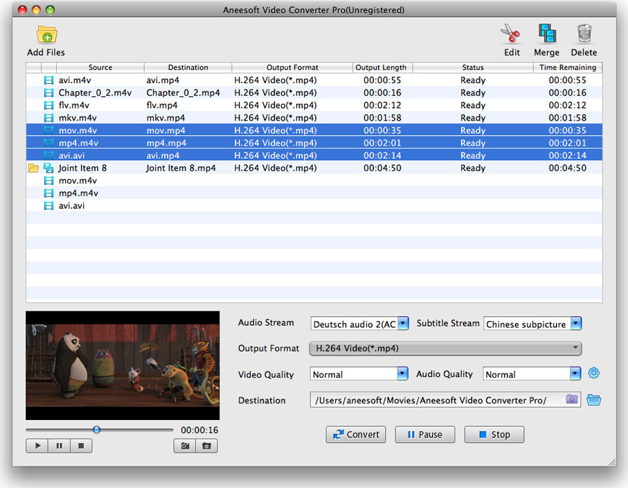
Task: Click the Convert button
Action: tap(356, 434)
